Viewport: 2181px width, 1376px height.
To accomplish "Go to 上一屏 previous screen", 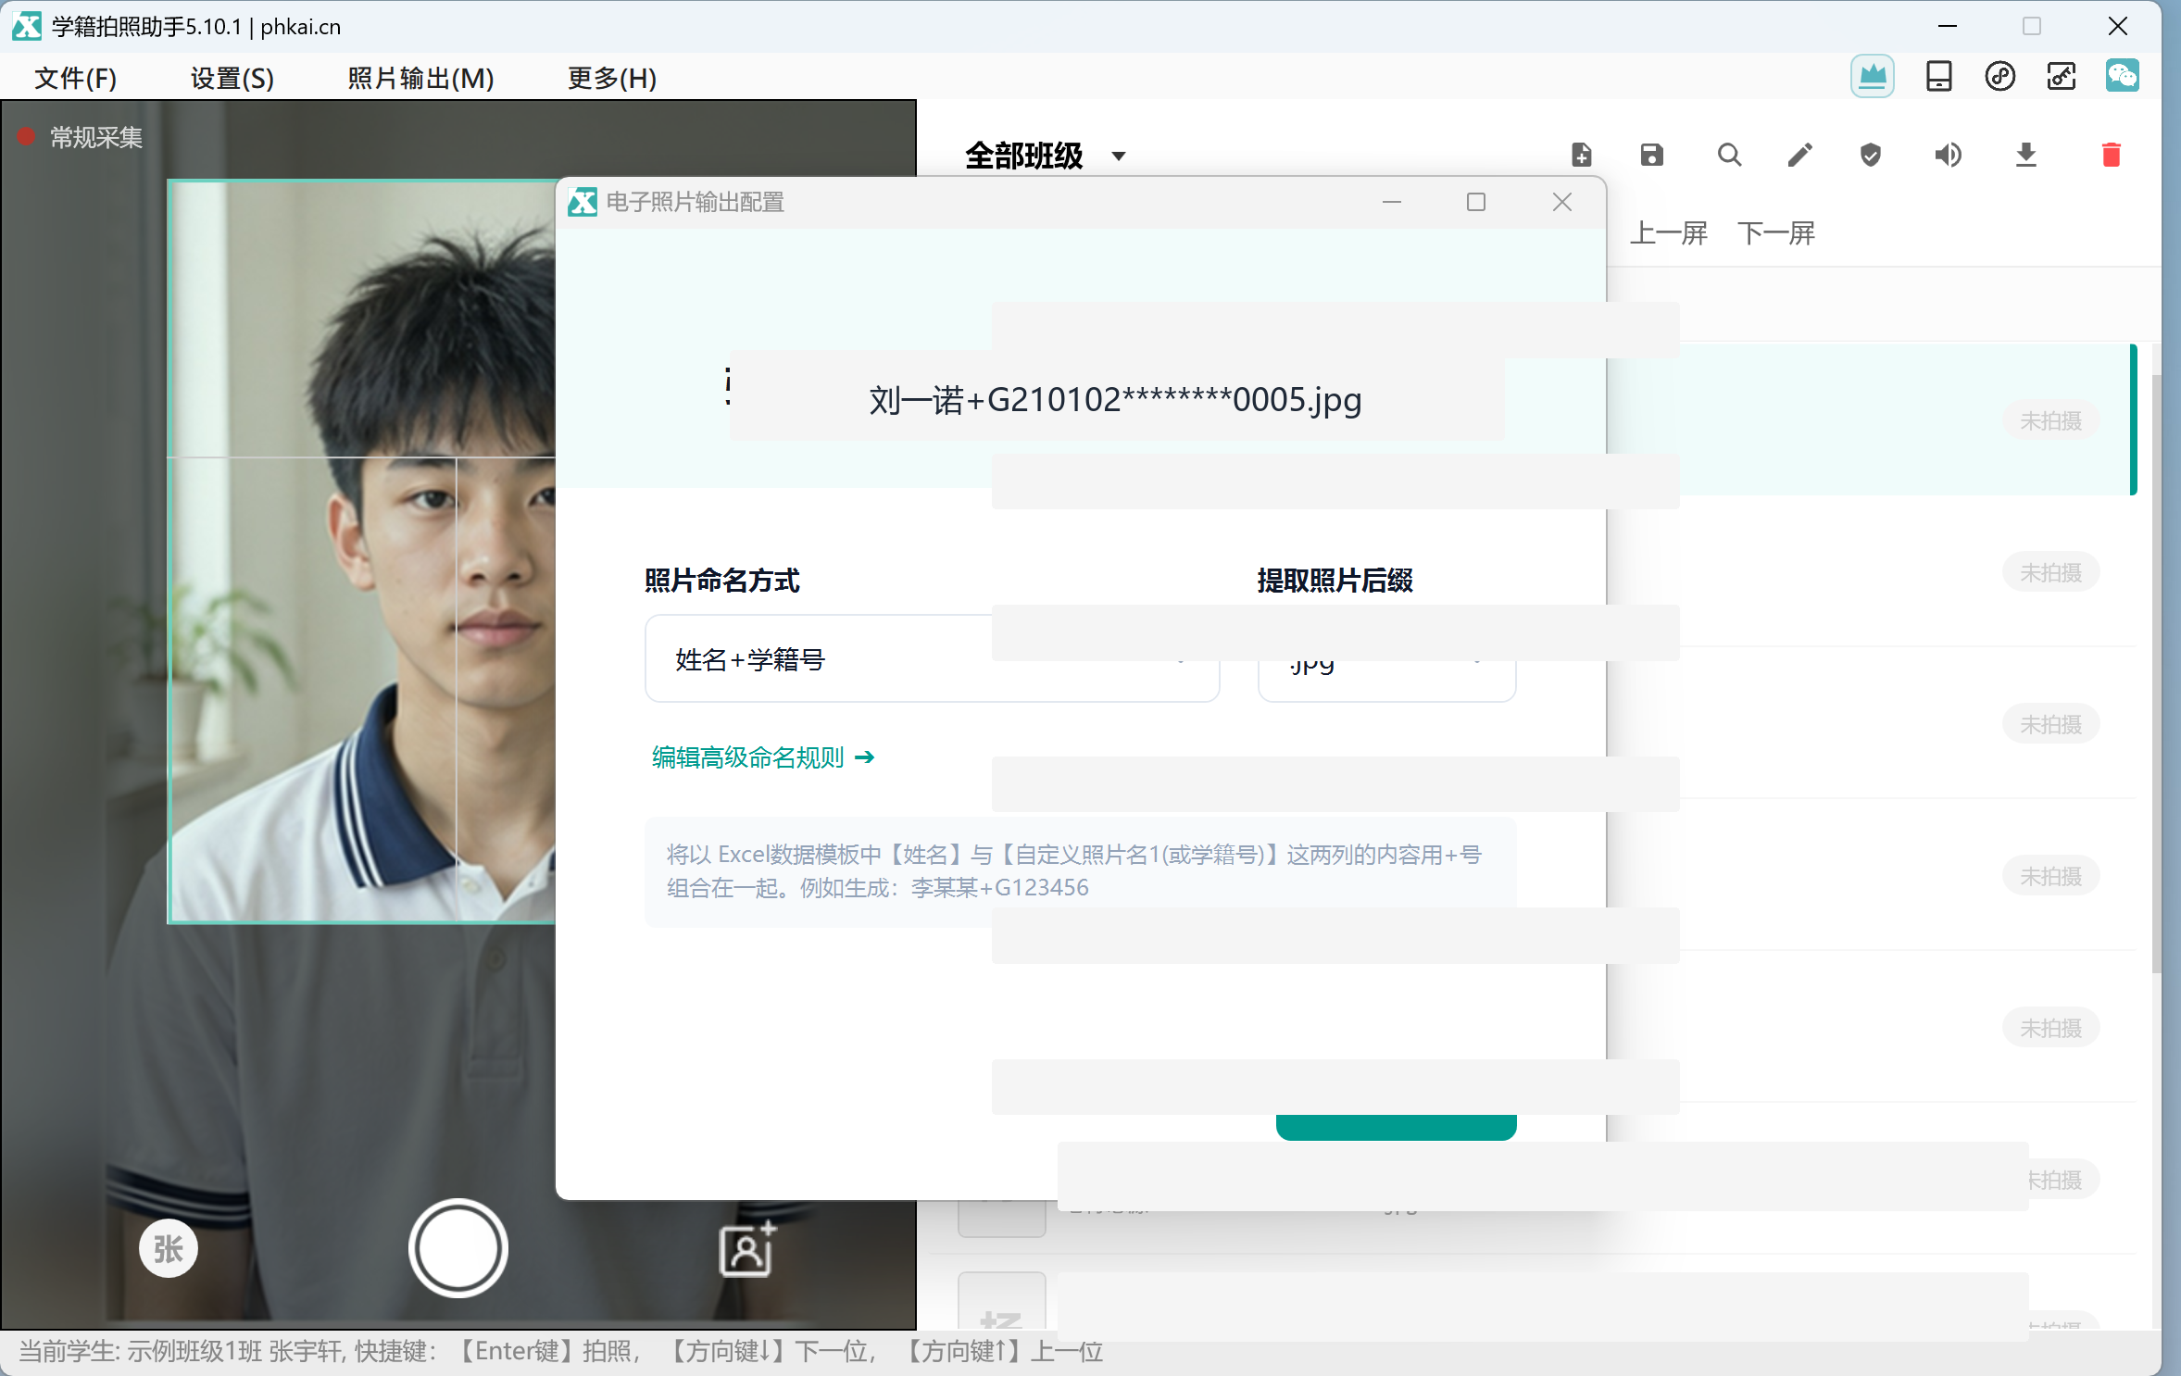I will [1668, 232].
